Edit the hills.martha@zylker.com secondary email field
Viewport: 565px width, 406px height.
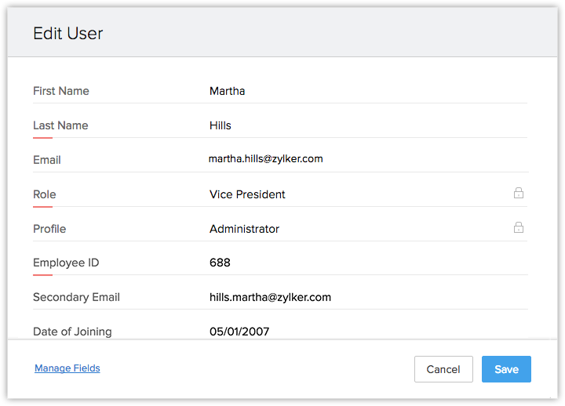[270, 297]
